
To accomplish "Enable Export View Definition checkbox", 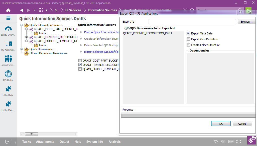I will point(188,39).
